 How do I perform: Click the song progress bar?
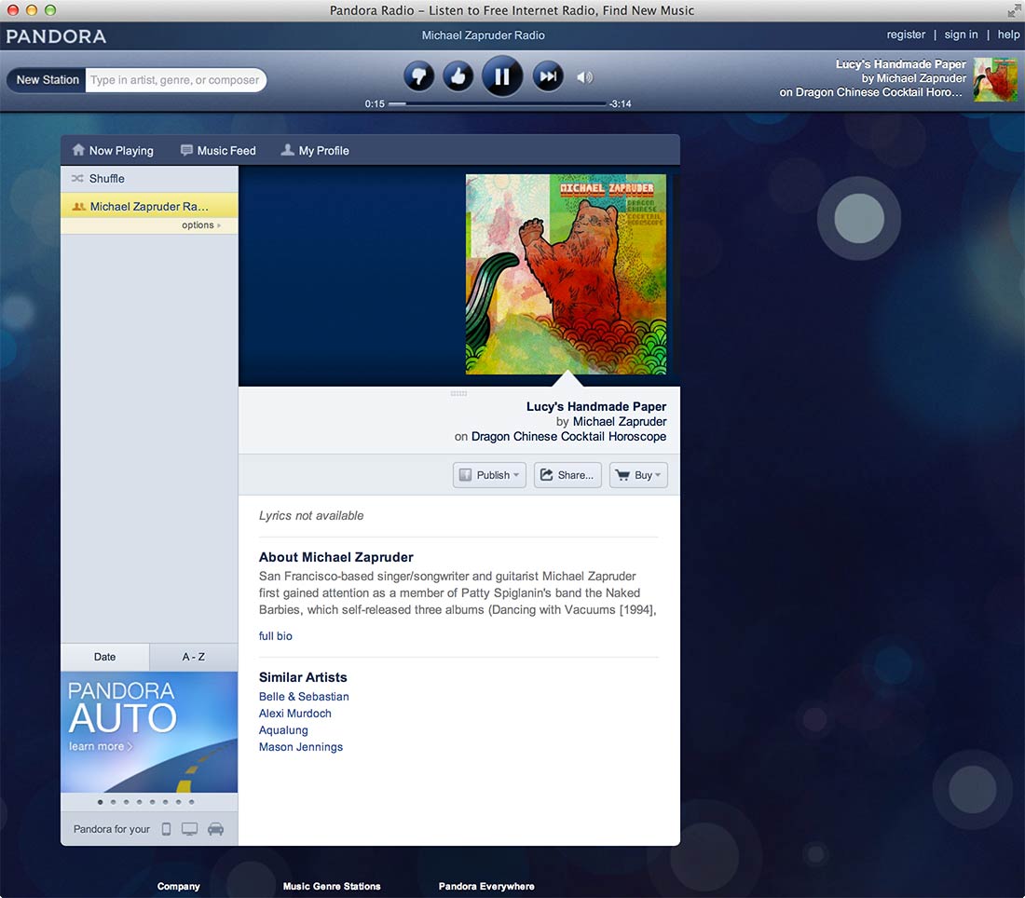498,104
